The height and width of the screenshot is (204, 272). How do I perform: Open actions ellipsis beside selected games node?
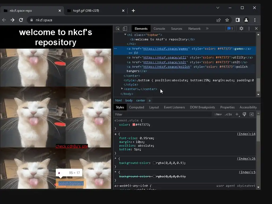tap(115, 49)
